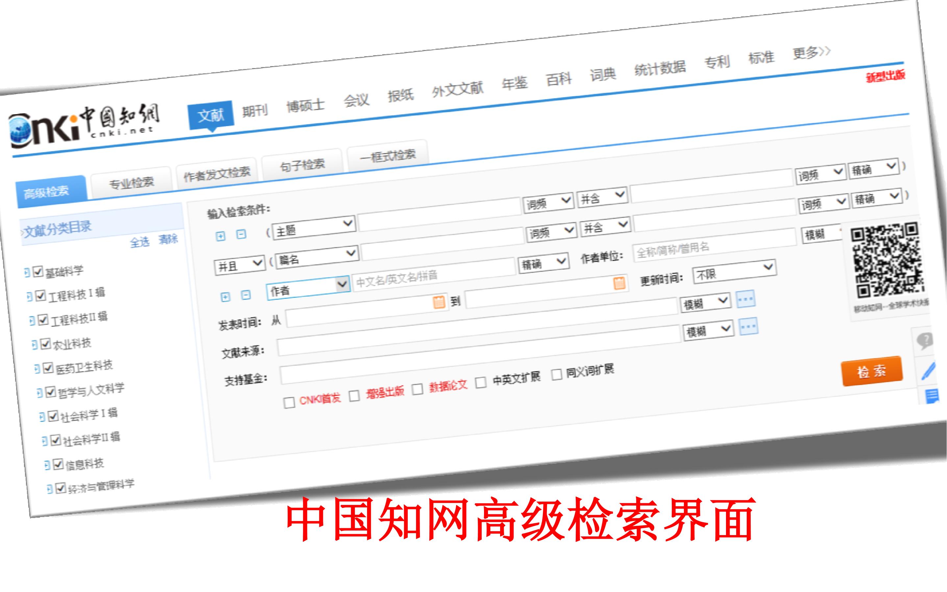Image resolution: width=947 pixels, height=592 pixels.
Task: Click ellipsis button next to 支持基金
Action: tap(748, 327)
